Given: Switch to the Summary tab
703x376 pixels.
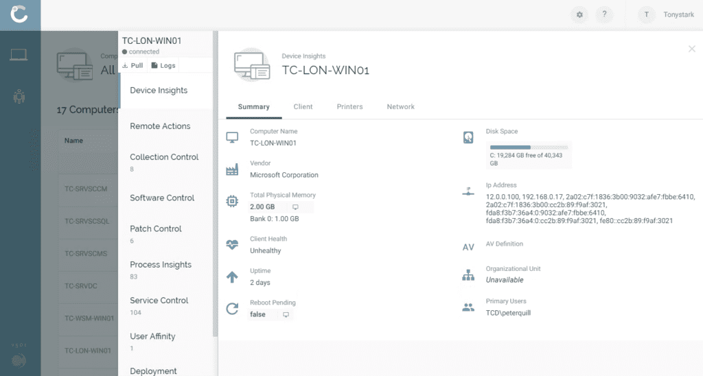Looking at the screenshot, I should 254,106.
